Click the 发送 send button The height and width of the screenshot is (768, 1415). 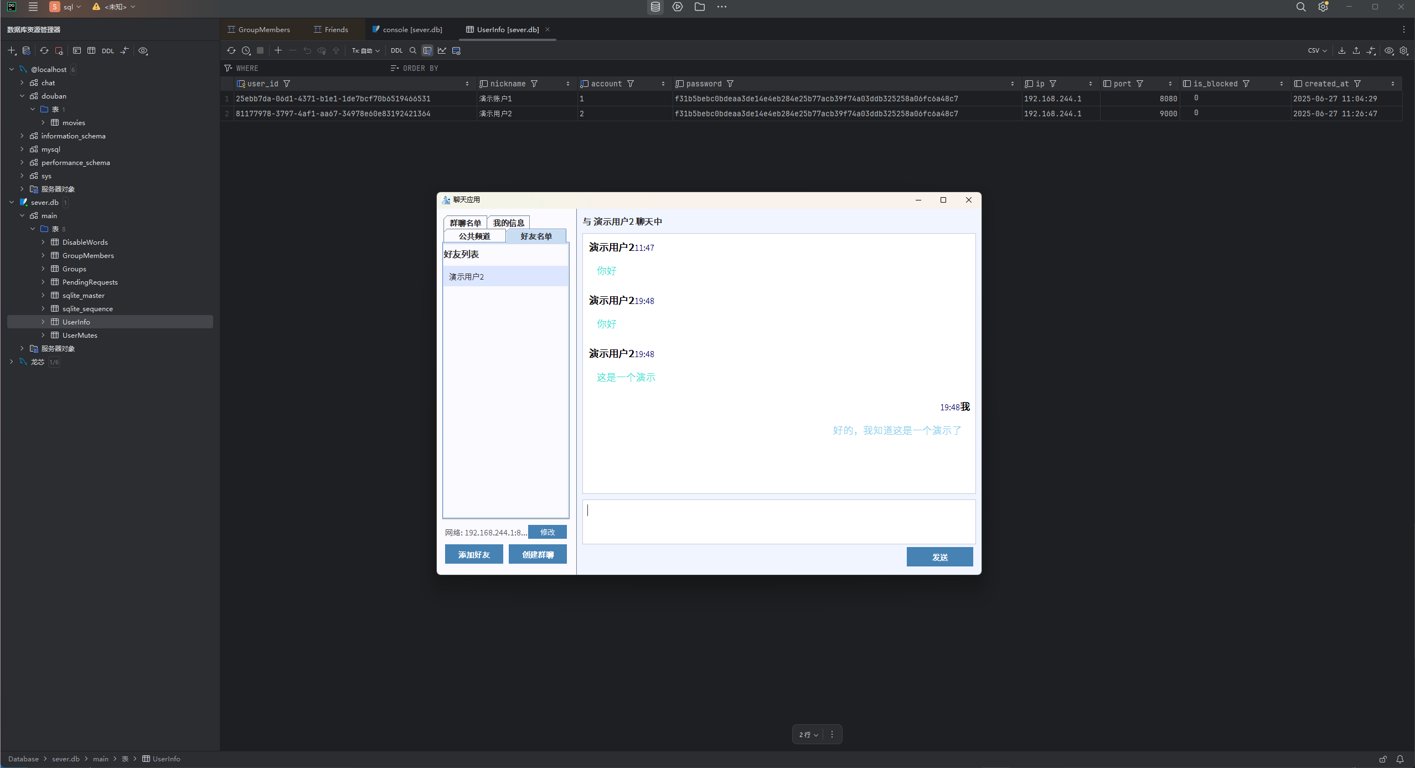[939, 557]
